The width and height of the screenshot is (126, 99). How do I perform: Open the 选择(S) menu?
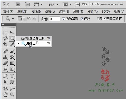pos(64,12)
